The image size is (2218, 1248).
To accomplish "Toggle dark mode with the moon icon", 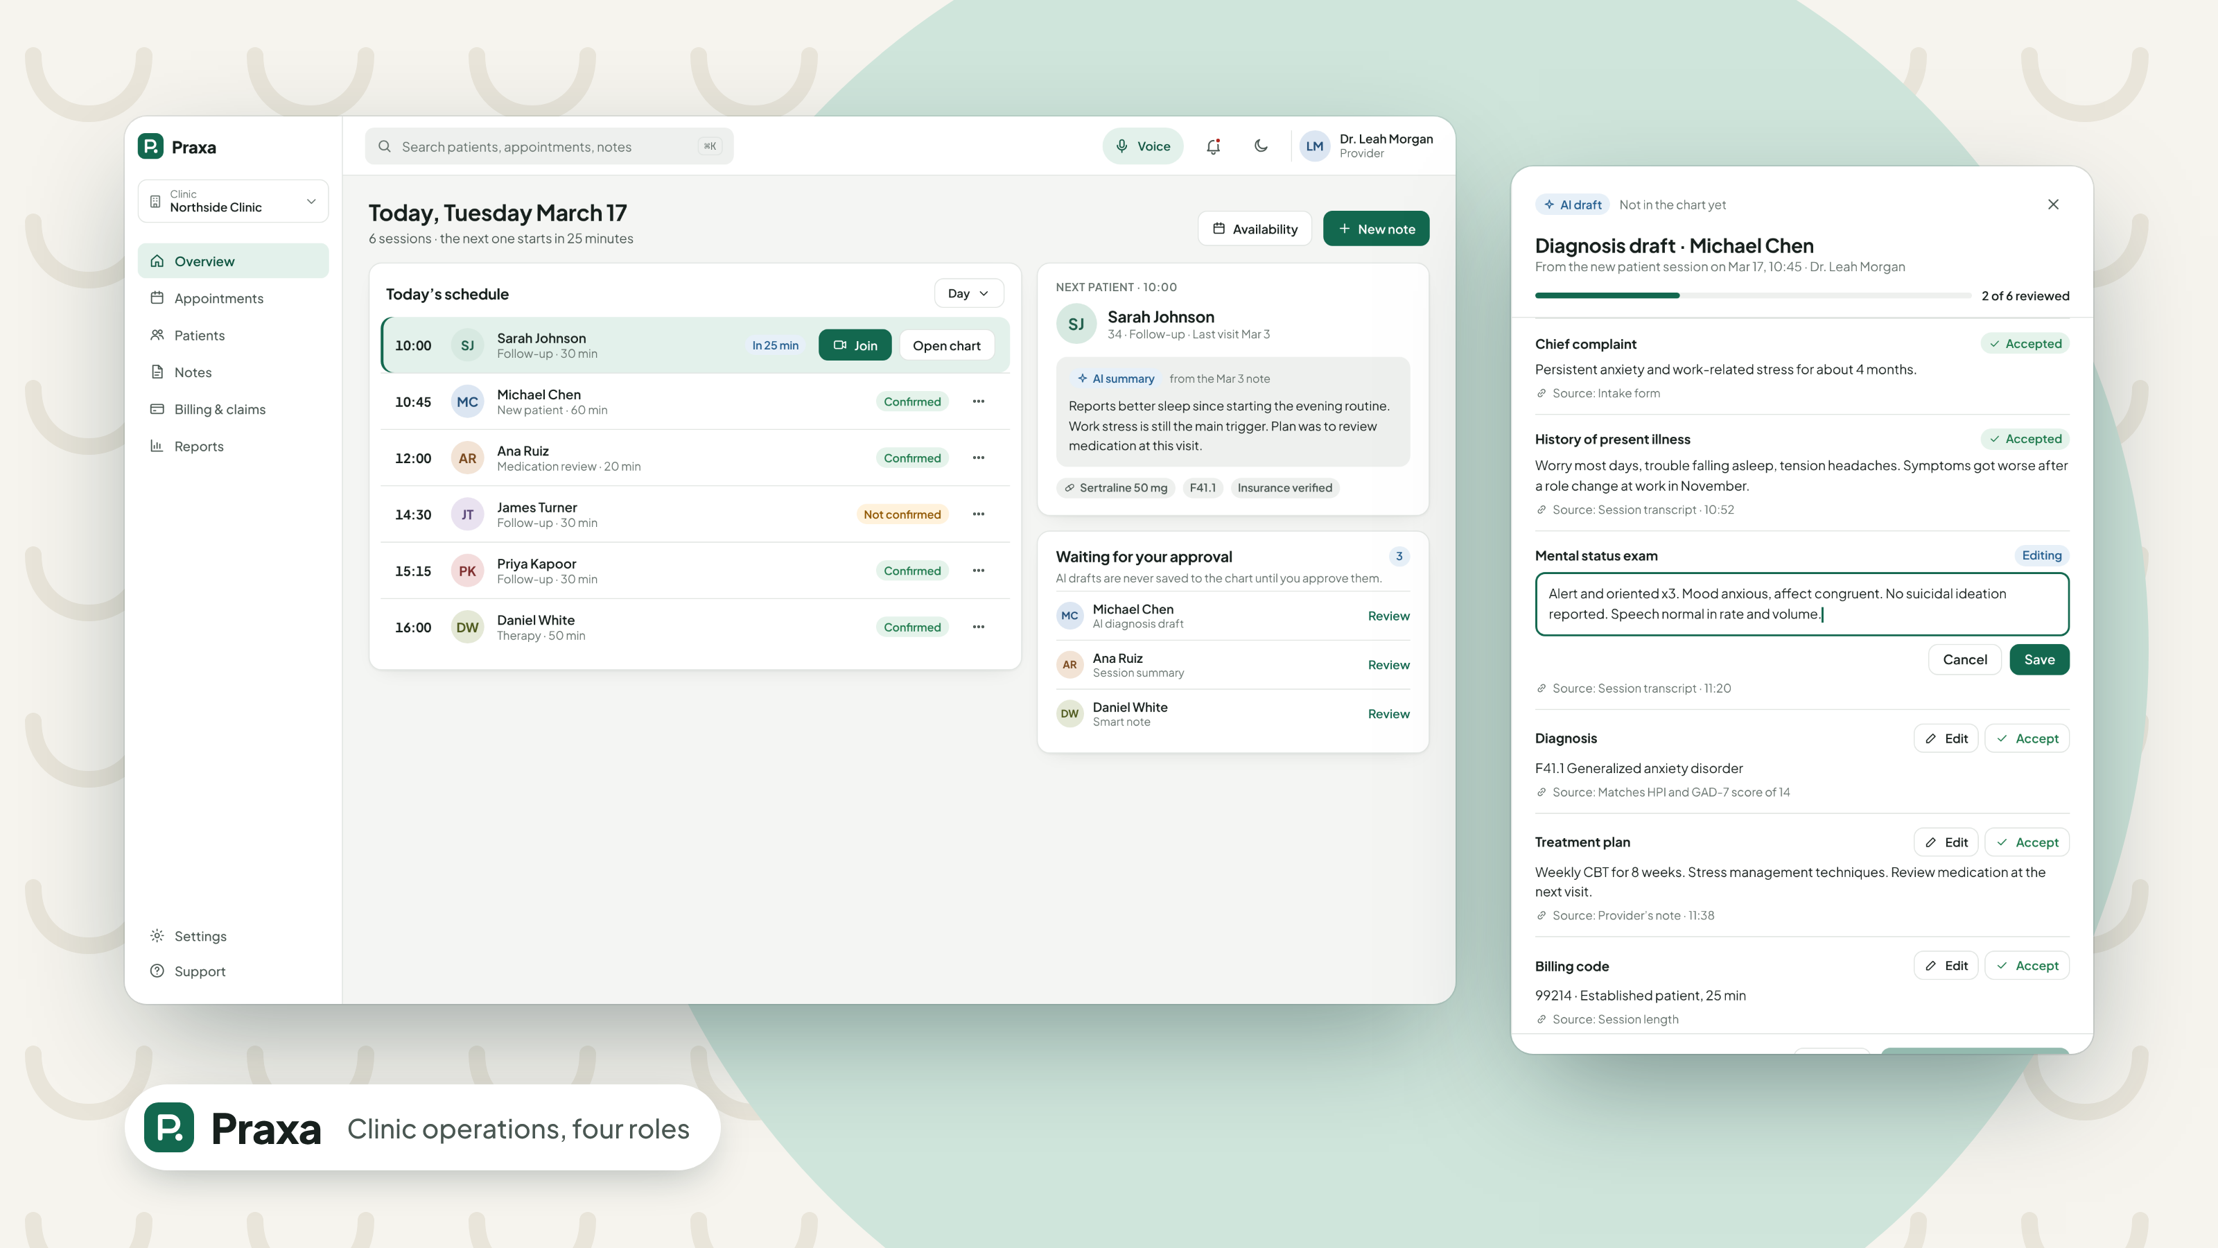I will [1261, 146].
